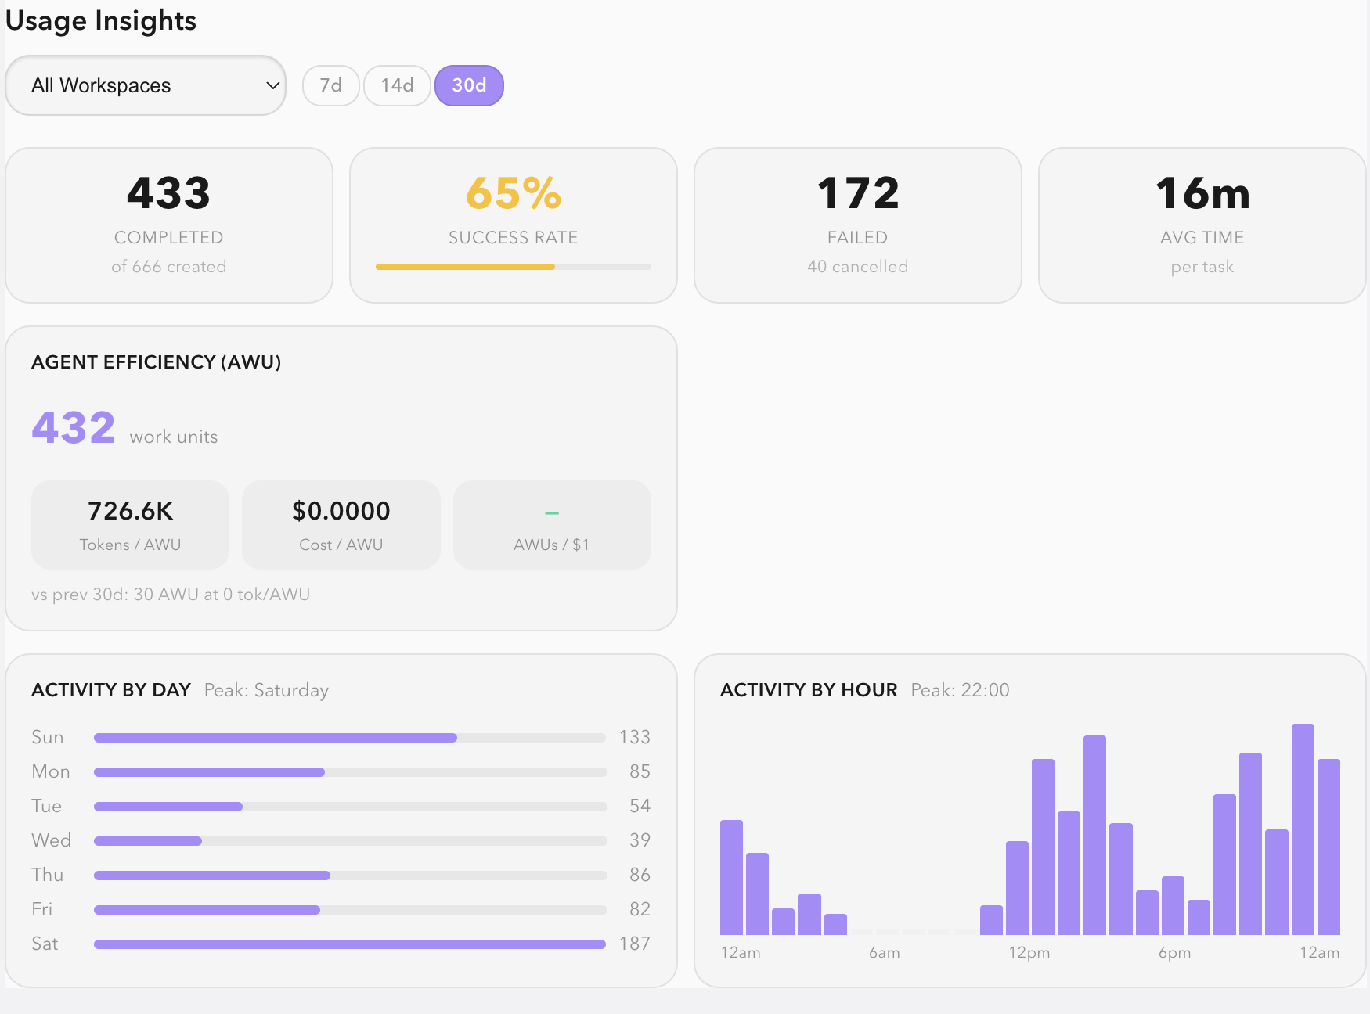Select the Cost / AWU tile
This screenshot has height=1014, width=1370.
click(x=341, y=524)
